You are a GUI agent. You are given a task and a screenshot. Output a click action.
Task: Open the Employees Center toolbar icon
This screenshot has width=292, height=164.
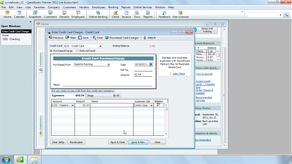[78, 14]
